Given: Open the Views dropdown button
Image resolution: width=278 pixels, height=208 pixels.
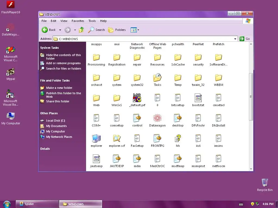Looking at the screenshot, I should click(135, 30).
